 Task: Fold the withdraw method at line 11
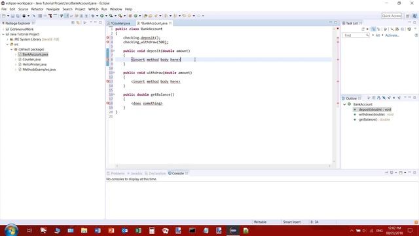point(114,73)
